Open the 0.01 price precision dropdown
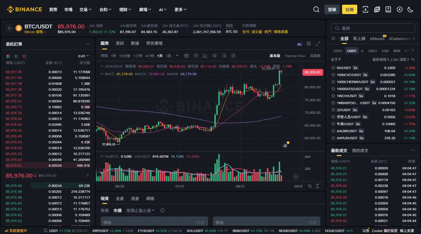The width and height of the screenshot is (421, 234). (84, 56)
